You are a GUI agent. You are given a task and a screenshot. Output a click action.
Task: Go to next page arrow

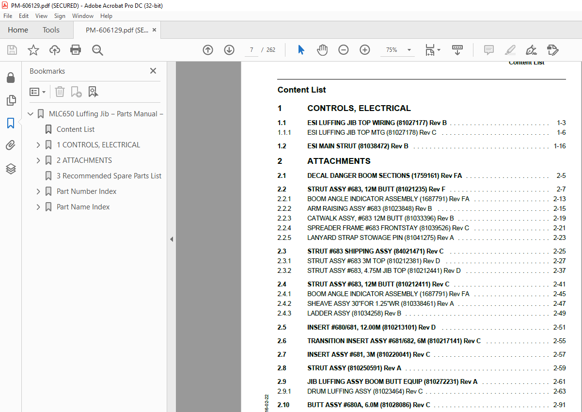229,50
